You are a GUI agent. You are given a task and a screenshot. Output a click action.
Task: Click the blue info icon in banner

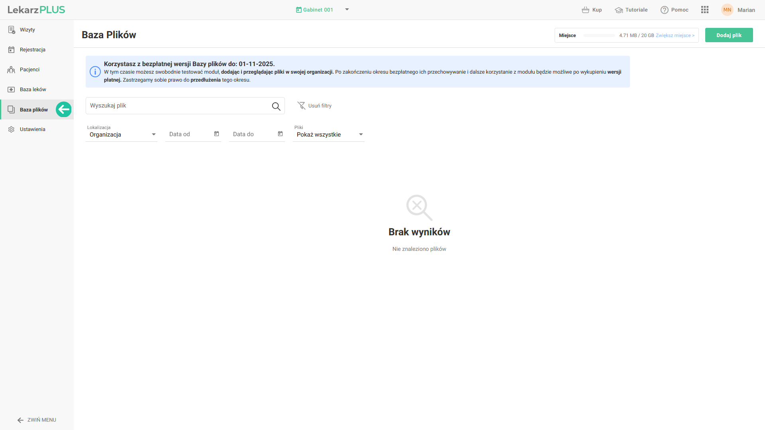[x=95, y=72]
